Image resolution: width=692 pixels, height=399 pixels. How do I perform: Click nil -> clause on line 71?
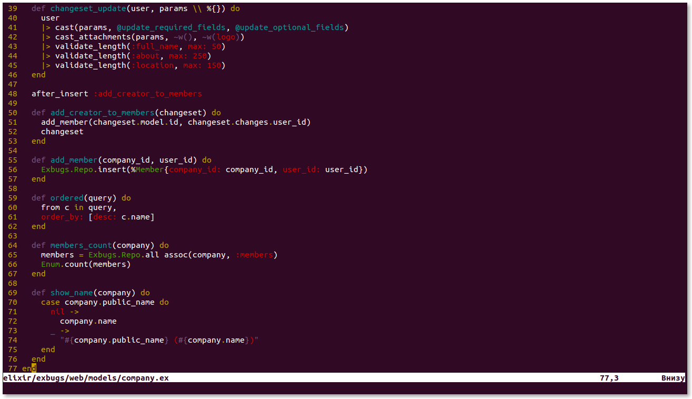[65, 312]
